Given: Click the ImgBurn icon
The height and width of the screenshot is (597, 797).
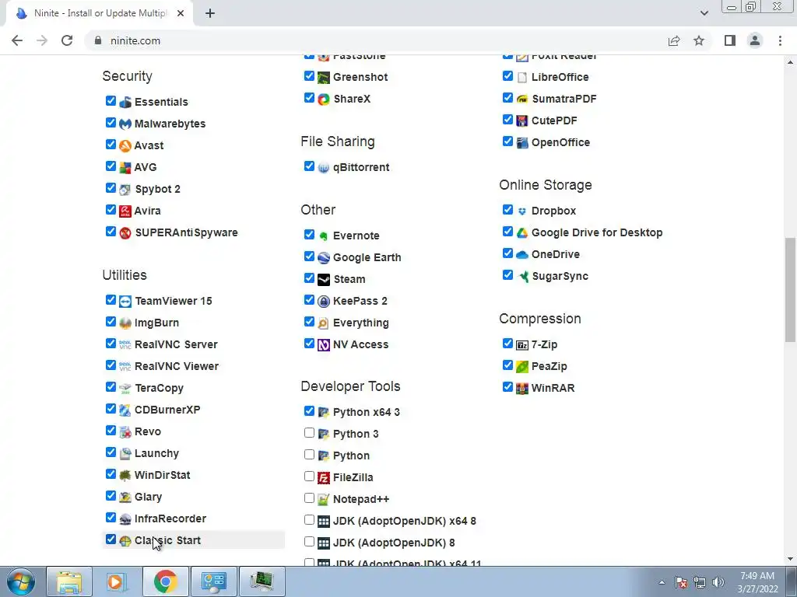Looking at the screenshot, I should click(125, 323).
